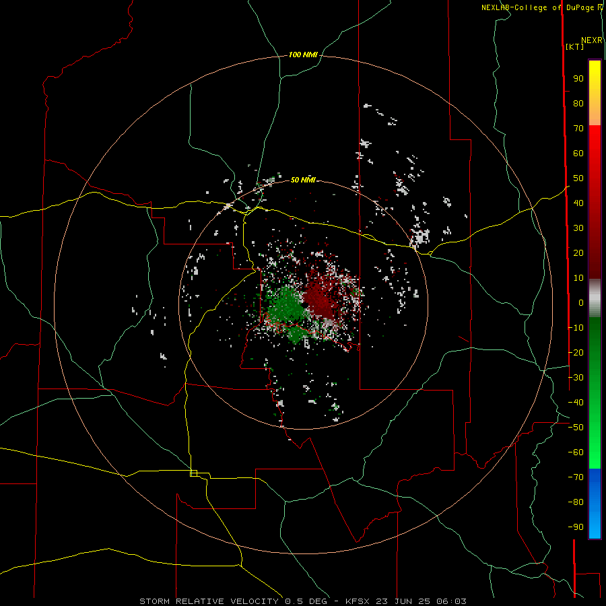
Task: Click the 80 value on the velocity scale
Action: click(578, 104)
